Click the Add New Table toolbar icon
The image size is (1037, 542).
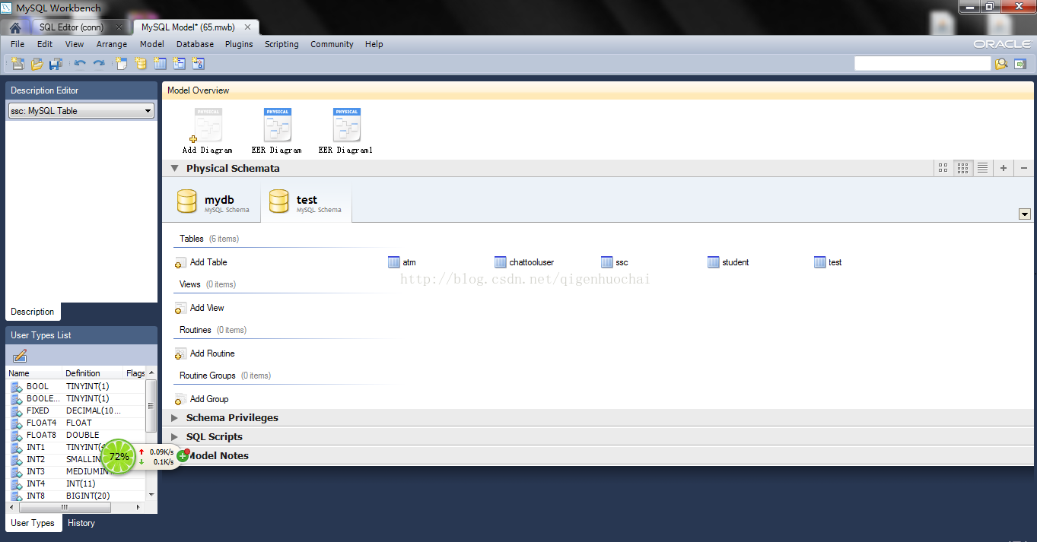(160, 64)
